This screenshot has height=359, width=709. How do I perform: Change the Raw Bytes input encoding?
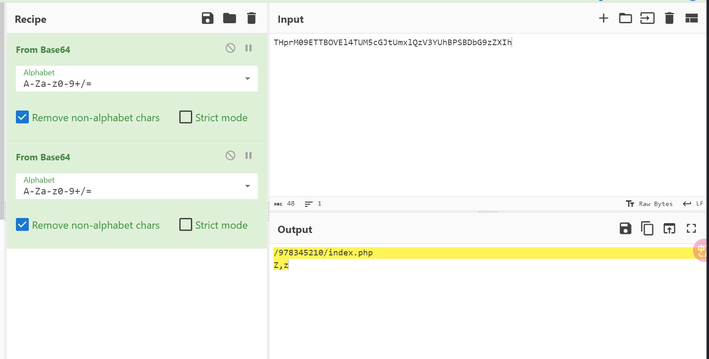(x=649, y=204)
